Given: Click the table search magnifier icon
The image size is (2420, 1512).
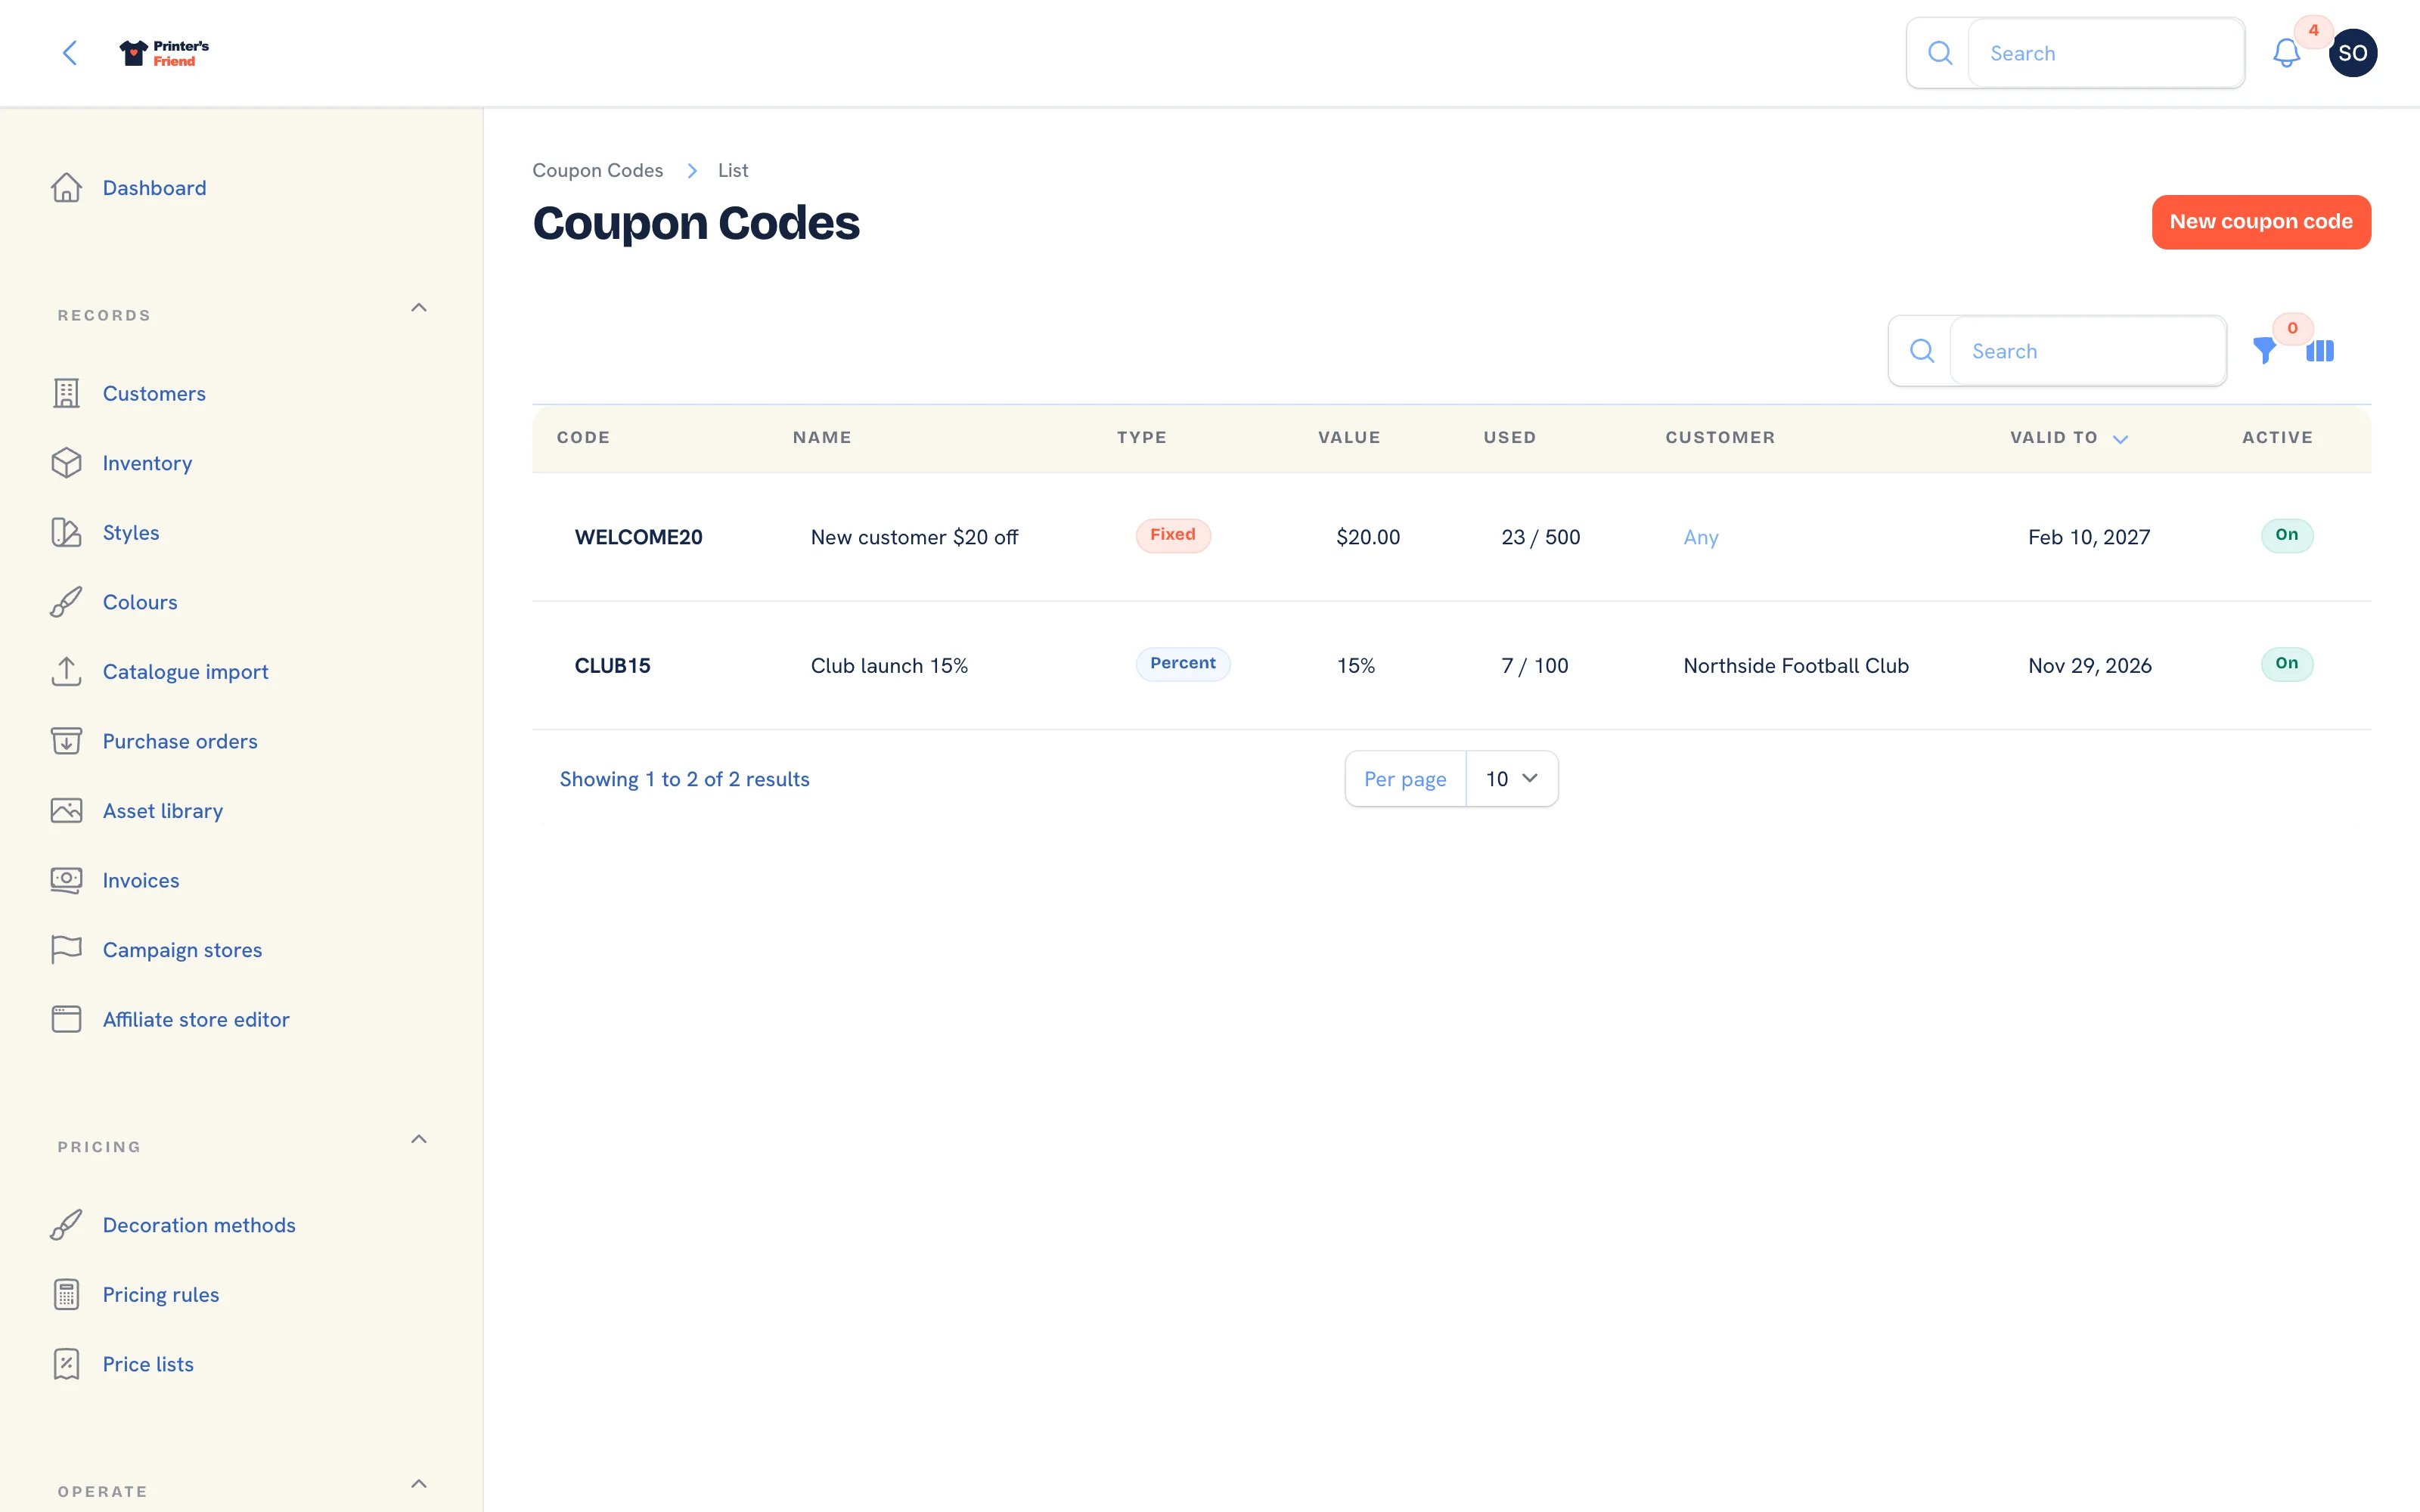Looking at the screenshot, I should pyautogui.click(x=1921, y=351).
